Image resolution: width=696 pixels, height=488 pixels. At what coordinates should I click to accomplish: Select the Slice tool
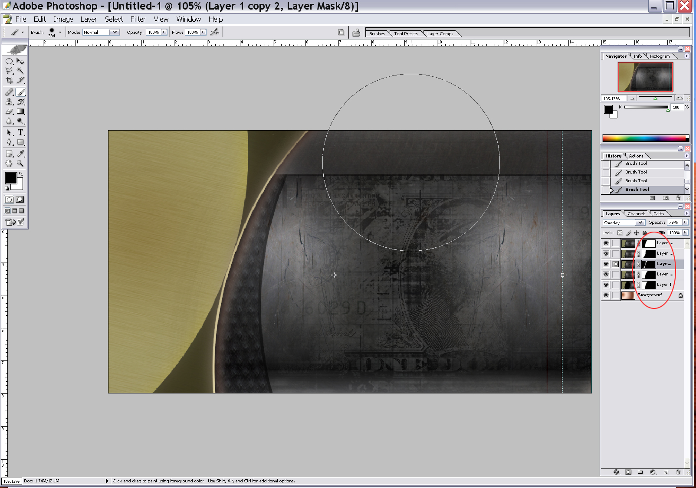point(20,80)
